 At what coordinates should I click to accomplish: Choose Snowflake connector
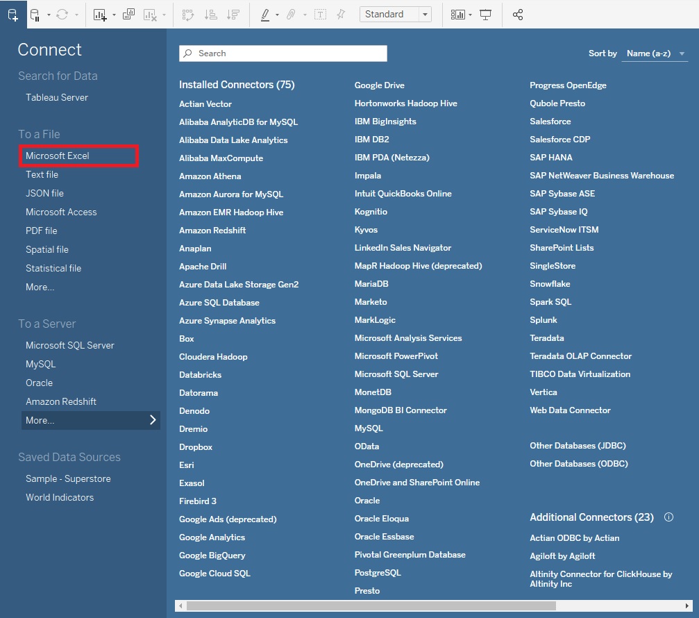click(x=550, y=283)
